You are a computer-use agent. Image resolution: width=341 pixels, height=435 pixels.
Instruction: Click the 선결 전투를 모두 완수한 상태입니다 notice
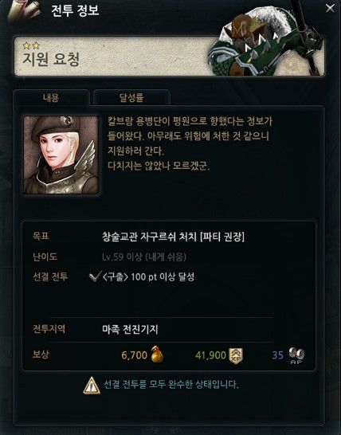(x=171, y=385)
